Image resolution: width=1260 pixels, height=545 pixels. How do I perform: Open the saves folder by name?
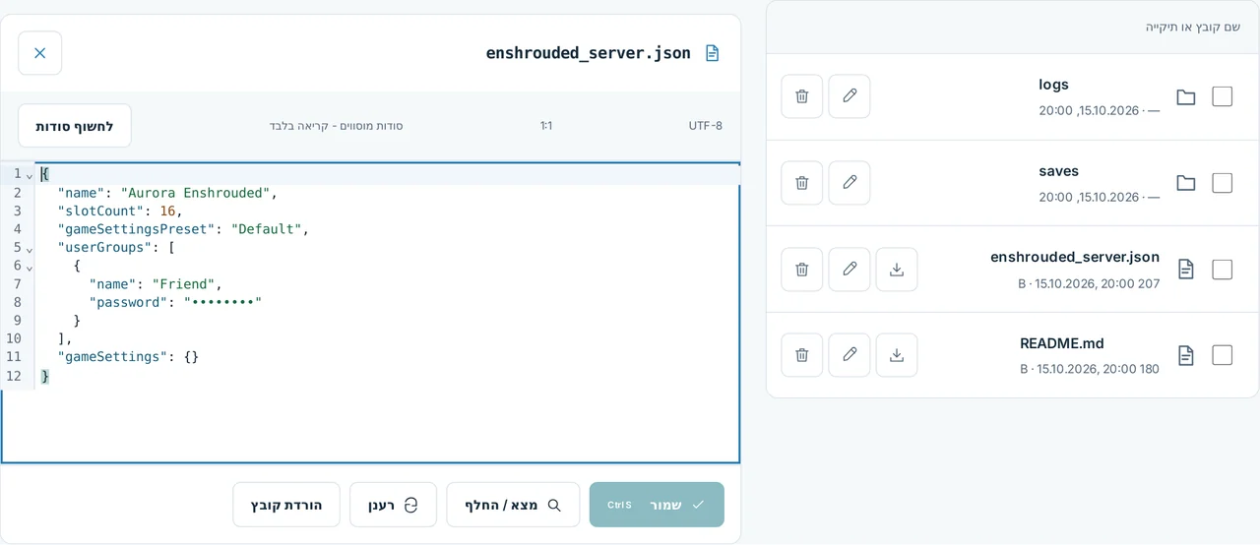pyautogui.click(x=1059, y=171)
